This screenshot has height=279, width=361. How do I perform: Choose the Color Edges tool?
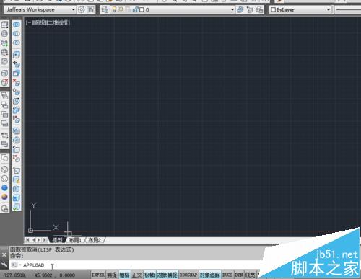pyautogui.click(x=17, y=159)
